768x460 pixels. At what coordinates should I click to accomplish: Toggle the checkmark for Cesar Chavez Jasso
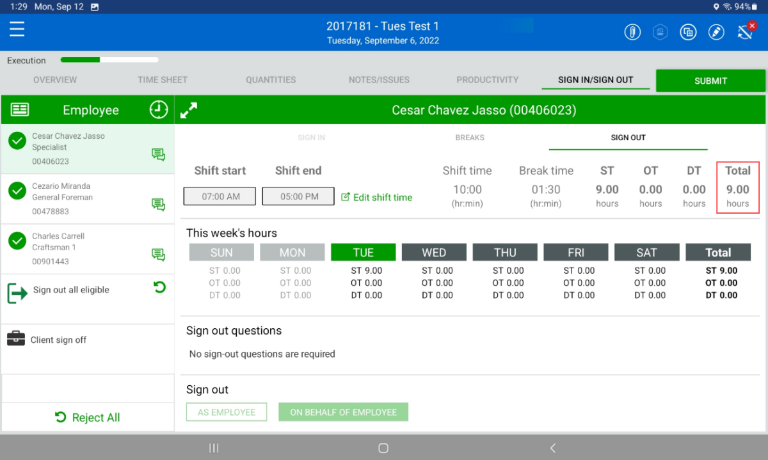click(x=17, y=141)
